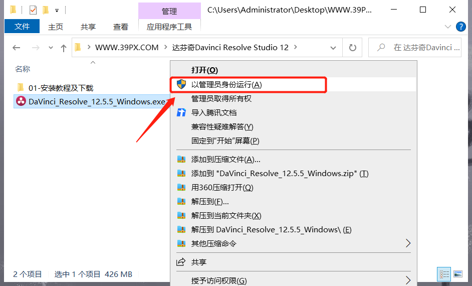The width and height of the screenshot is (472, 286).
Task: Click the quick access Properties checkmark icon
Action: coord(33,10)
